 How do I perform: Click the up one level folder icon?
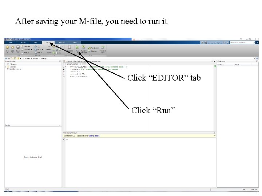click(12, 58)
